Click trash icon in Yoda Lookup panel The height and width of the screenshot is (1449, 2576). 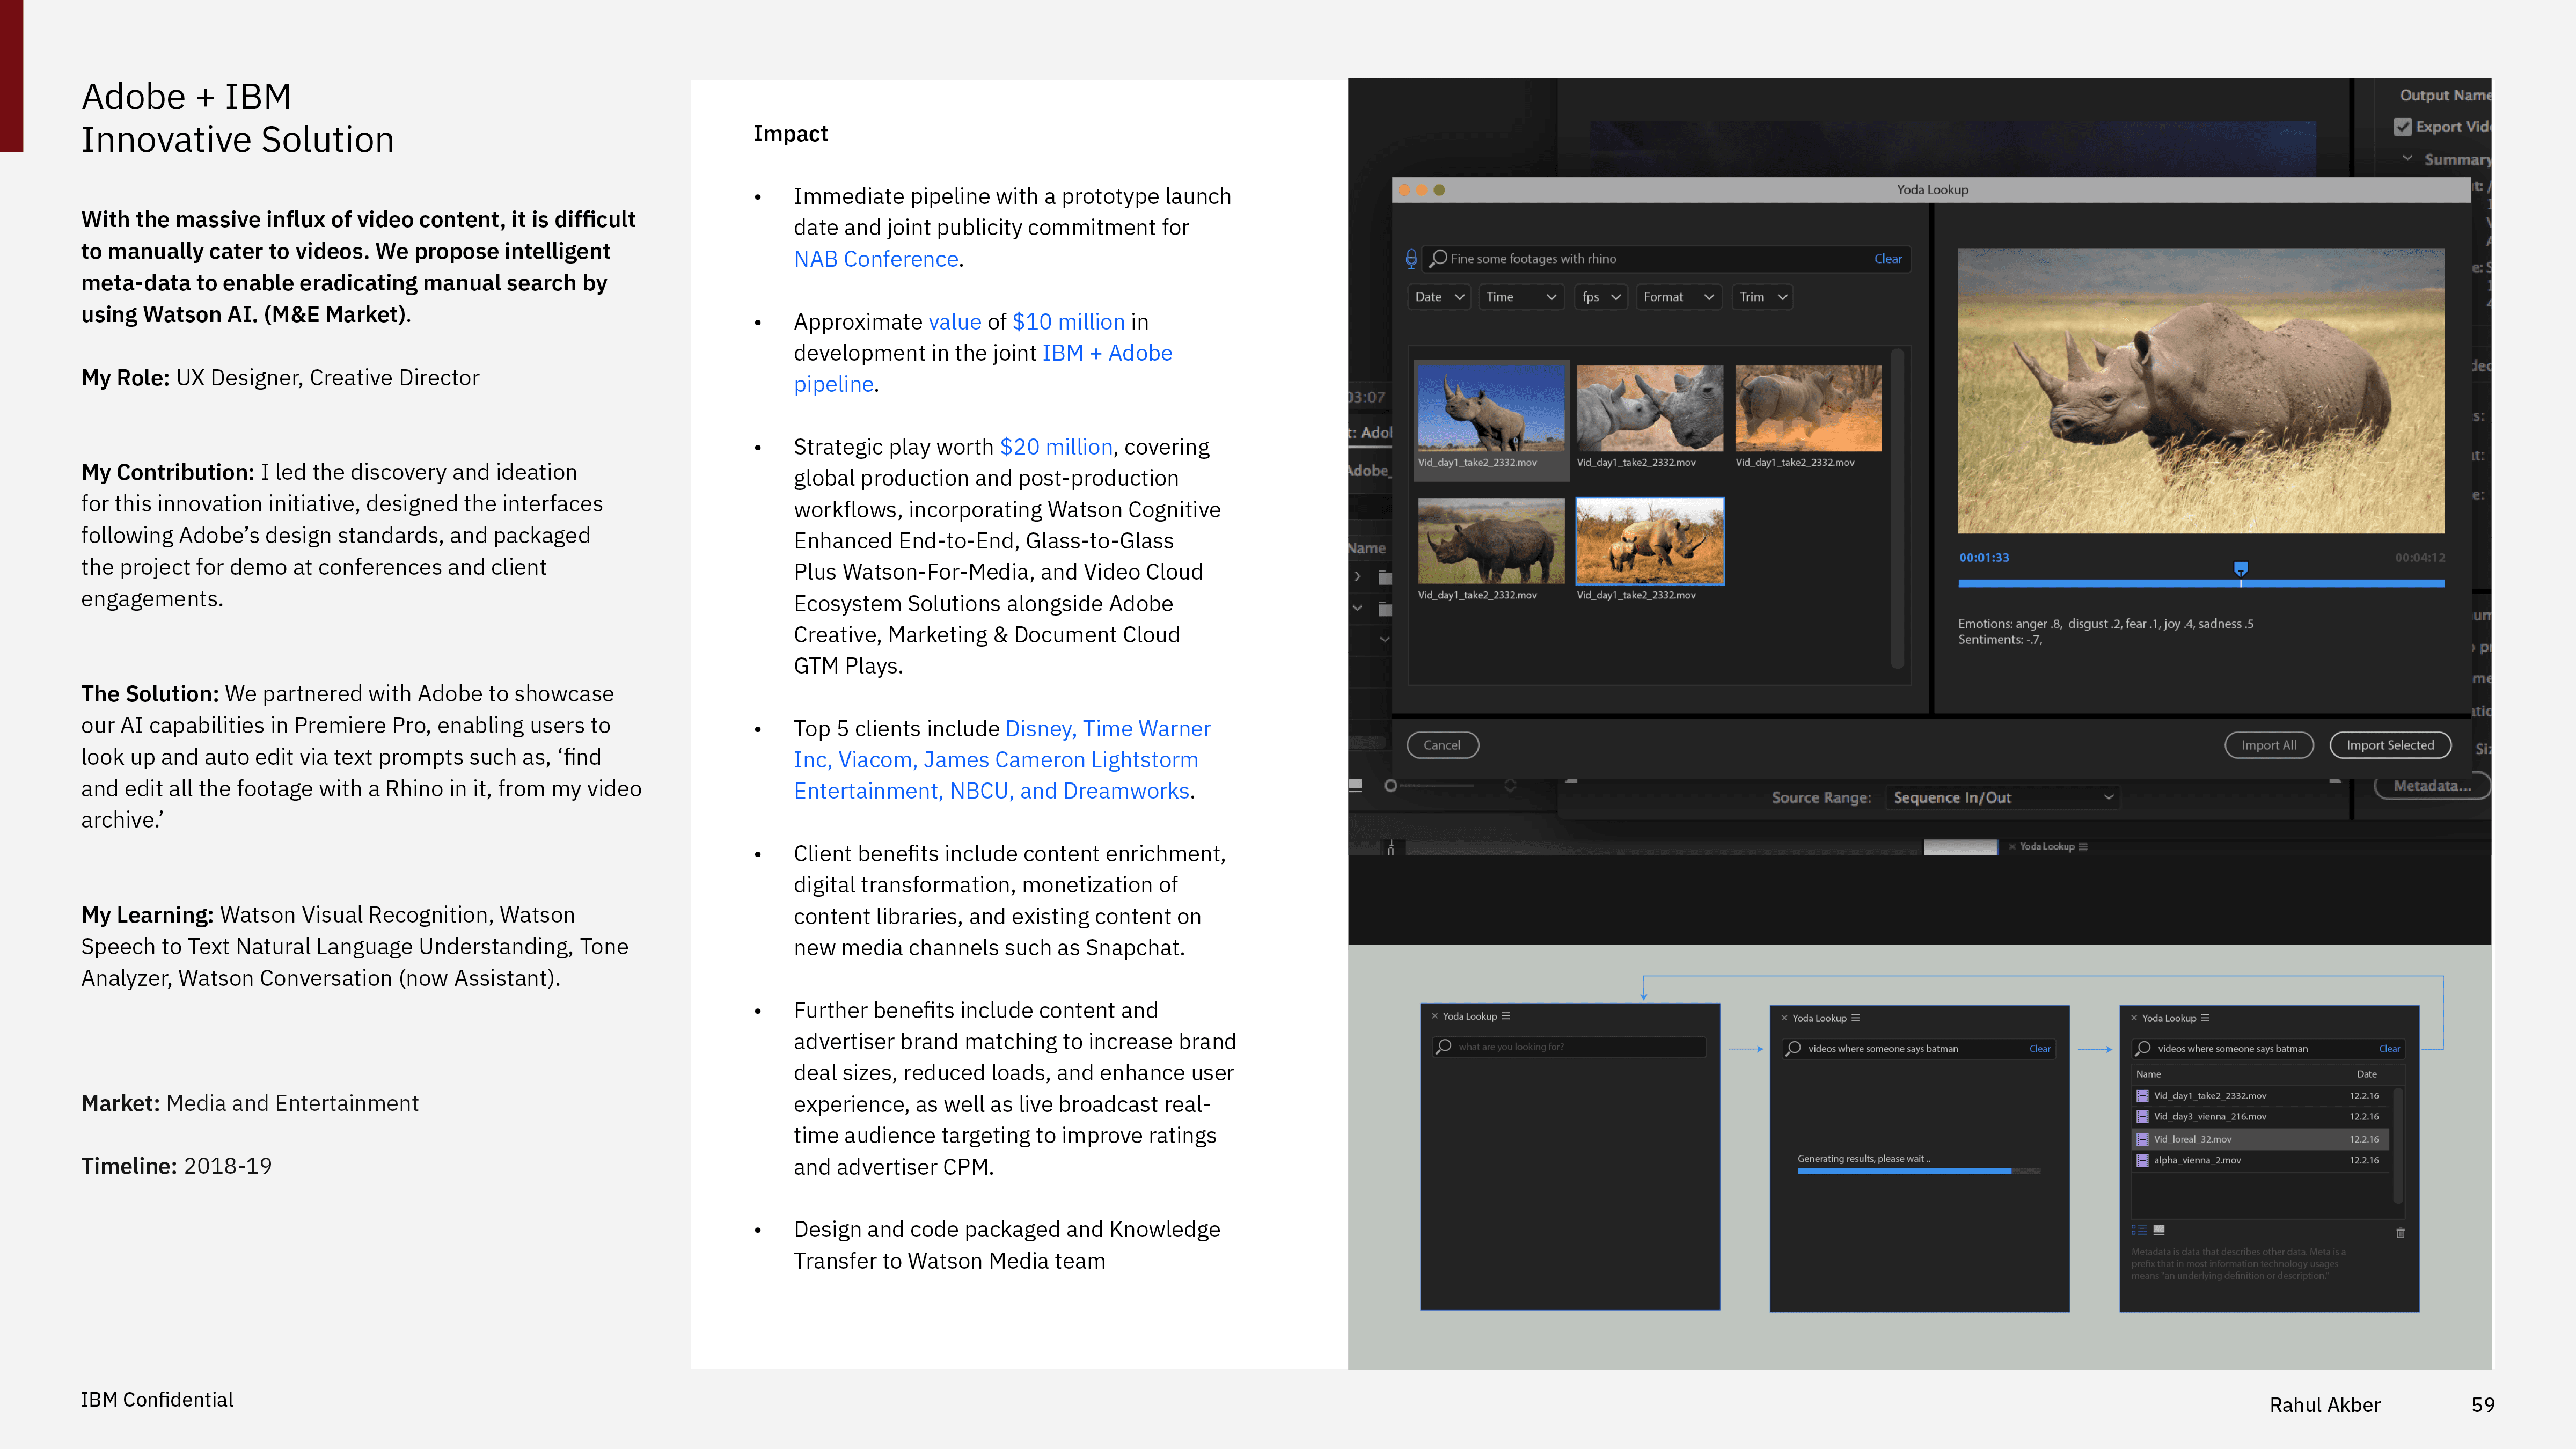coord(2400,1232)
